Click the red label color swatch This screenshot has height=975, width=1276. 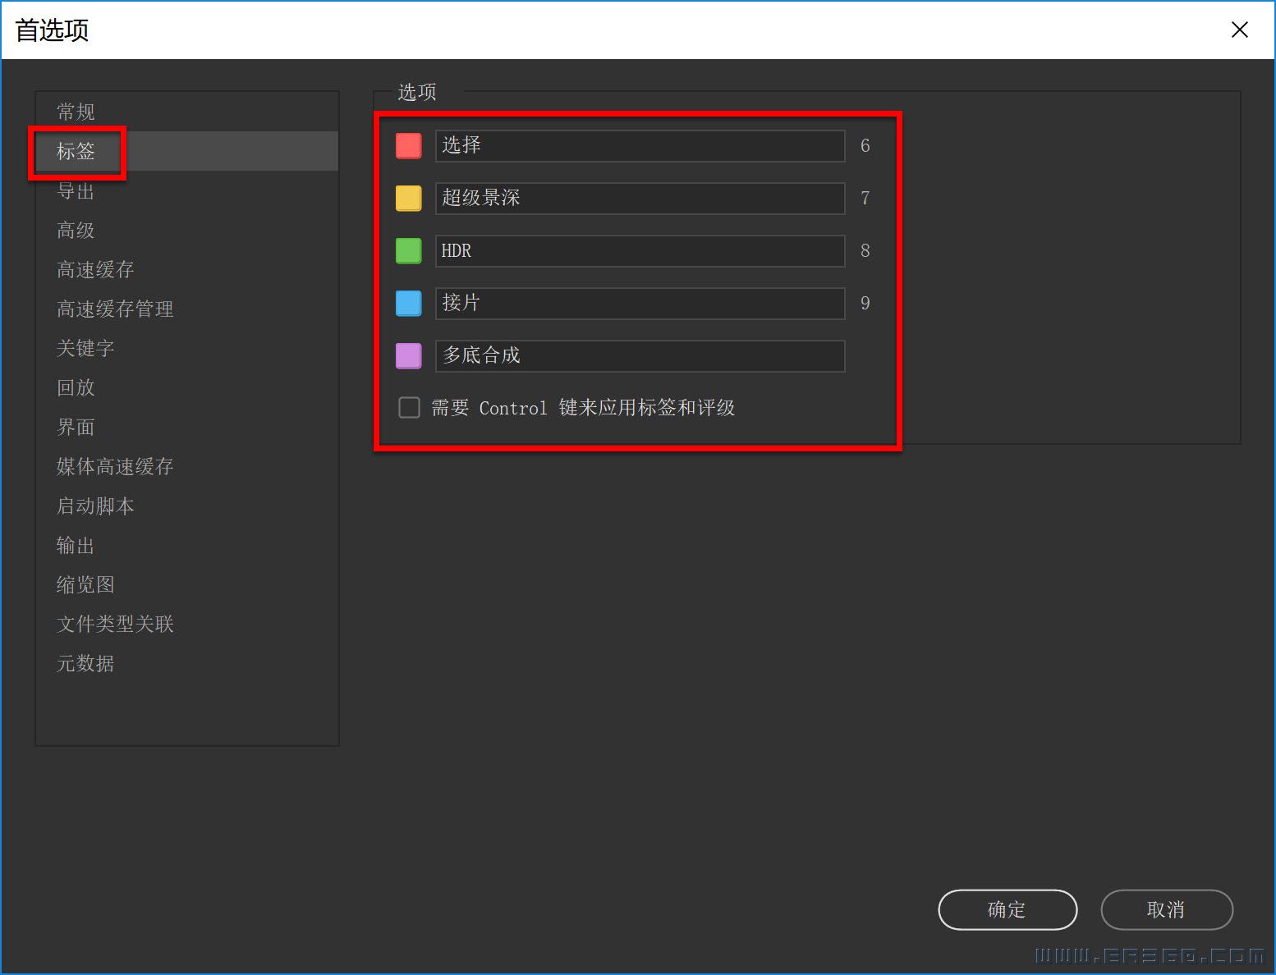(408, 145)
